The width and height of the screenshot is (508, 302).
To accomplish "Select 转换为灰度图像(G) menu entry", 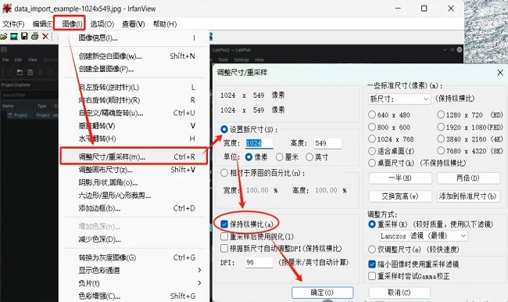I will click(134, 257).
